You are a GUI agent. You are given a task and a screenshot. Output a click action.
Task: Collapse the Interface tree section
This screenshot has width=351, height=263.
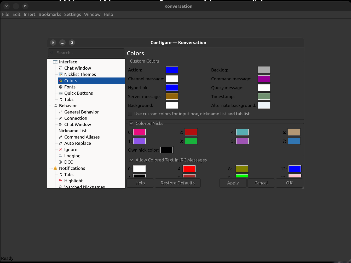coord(50,62)
